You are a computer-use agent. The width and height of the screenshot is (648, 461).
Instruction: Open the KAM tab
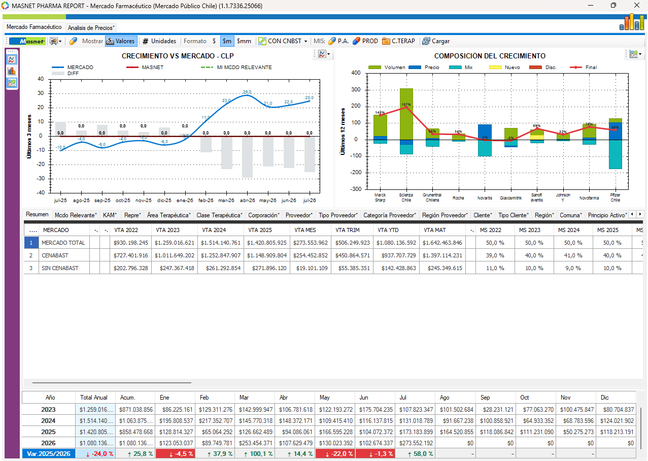(110, 215)
